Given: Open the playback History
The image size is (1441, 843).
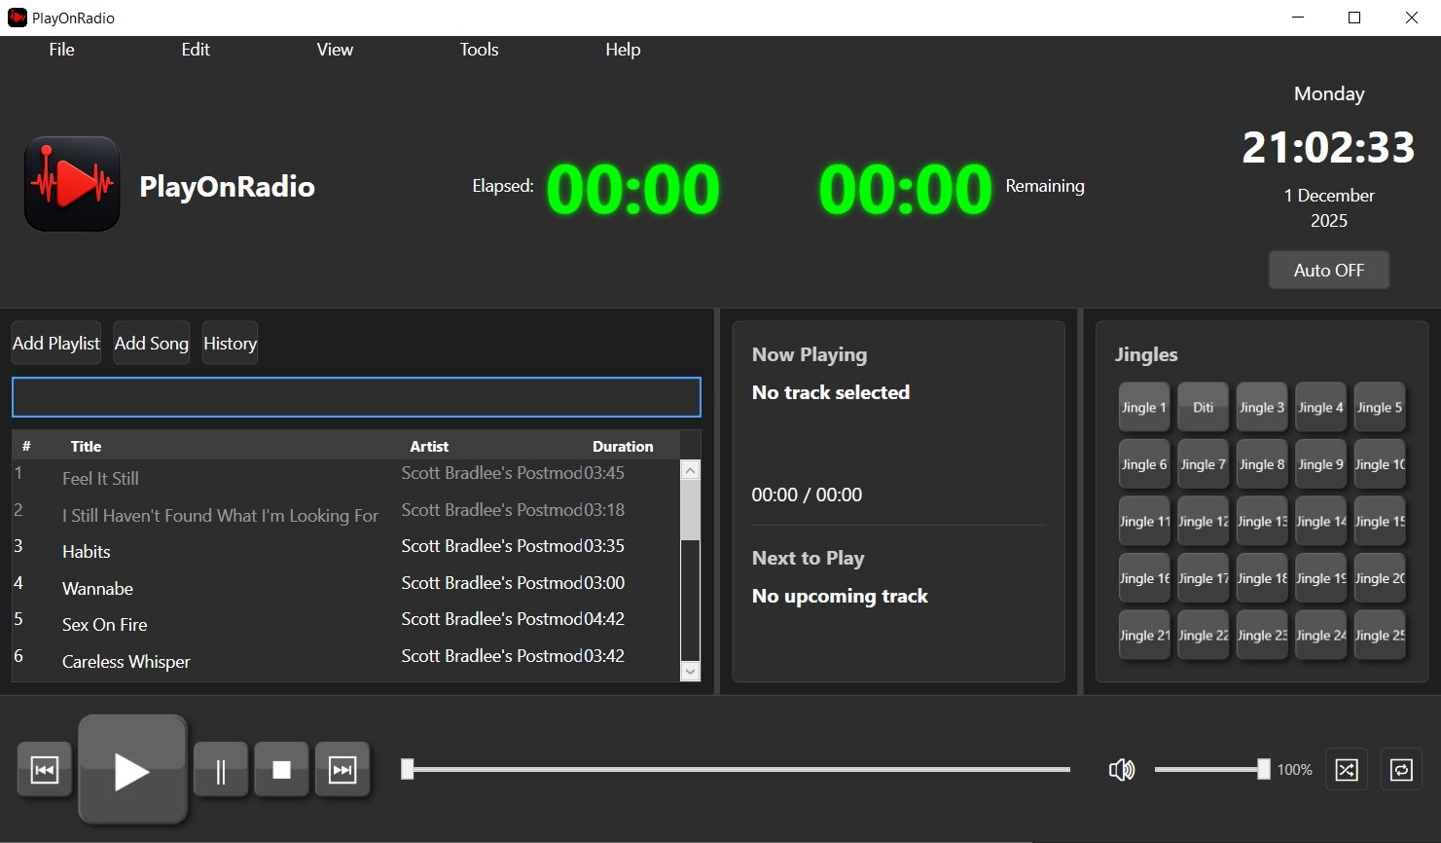Looking at the screenshot, I should pyautogui.click(x=230, y=343).
